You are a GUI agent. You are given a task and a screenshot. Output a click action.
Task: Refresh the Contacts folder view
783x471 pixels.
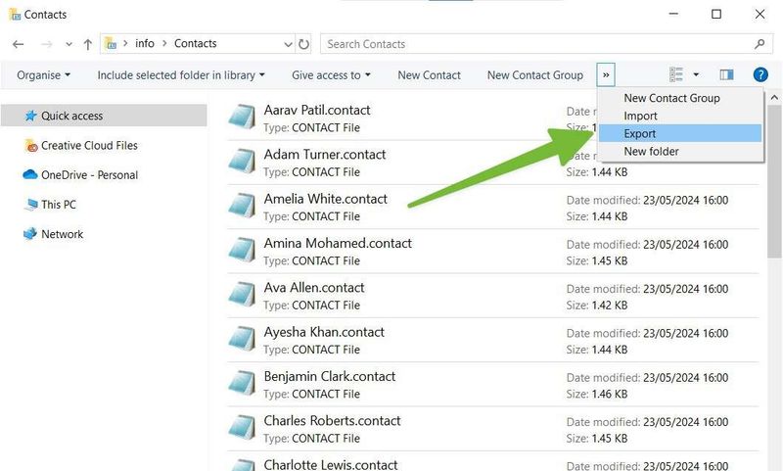tap(303, 44)
